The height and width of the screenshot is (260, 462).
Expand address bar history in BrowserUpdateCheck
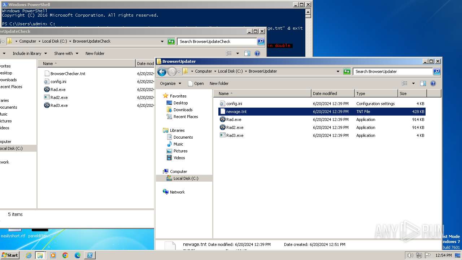coord(162,42)
